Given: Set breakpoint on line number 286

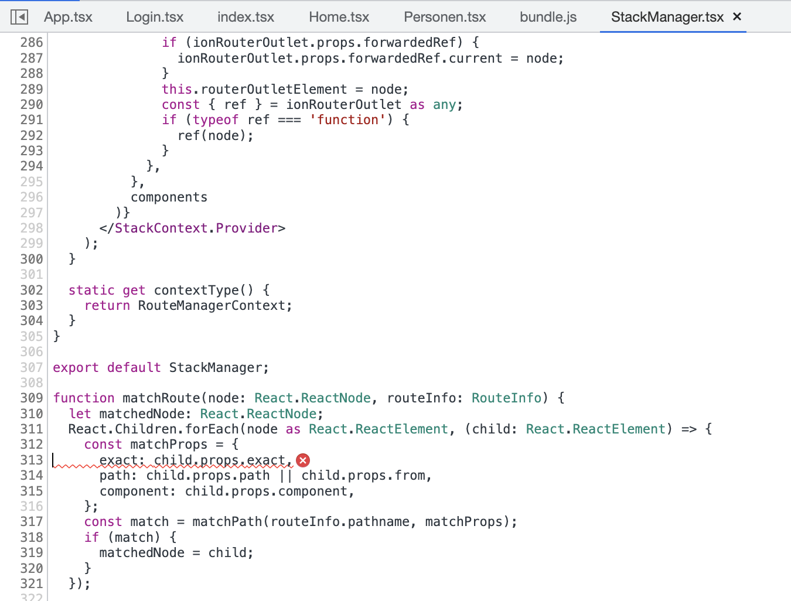Looking at the screenshot, I should [32, 42].
